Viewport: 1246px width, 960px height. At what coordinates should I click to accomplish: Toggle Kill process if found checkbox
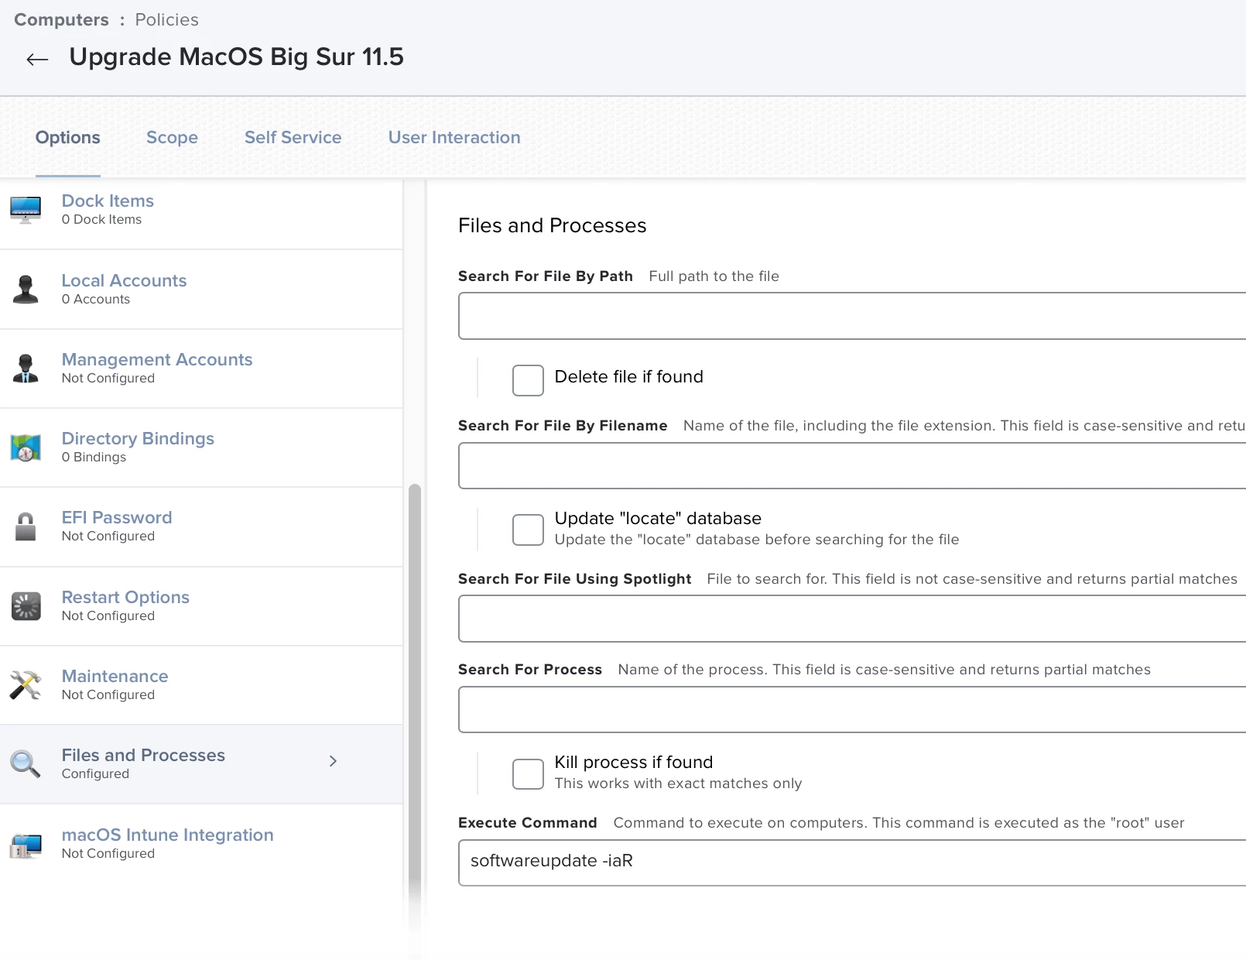pos(528,773)
